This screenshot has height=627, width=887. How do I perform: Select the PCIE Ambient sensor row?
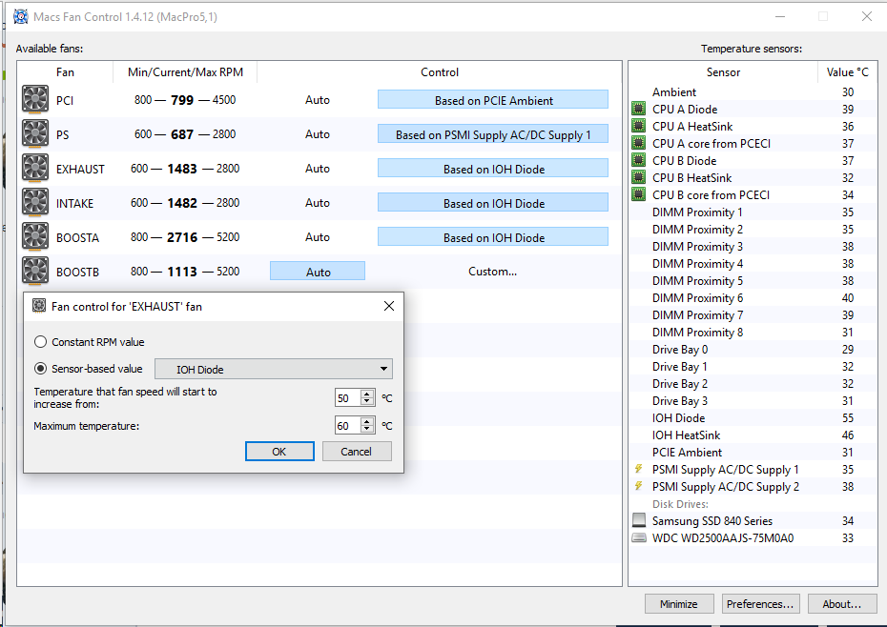(753, 453)
